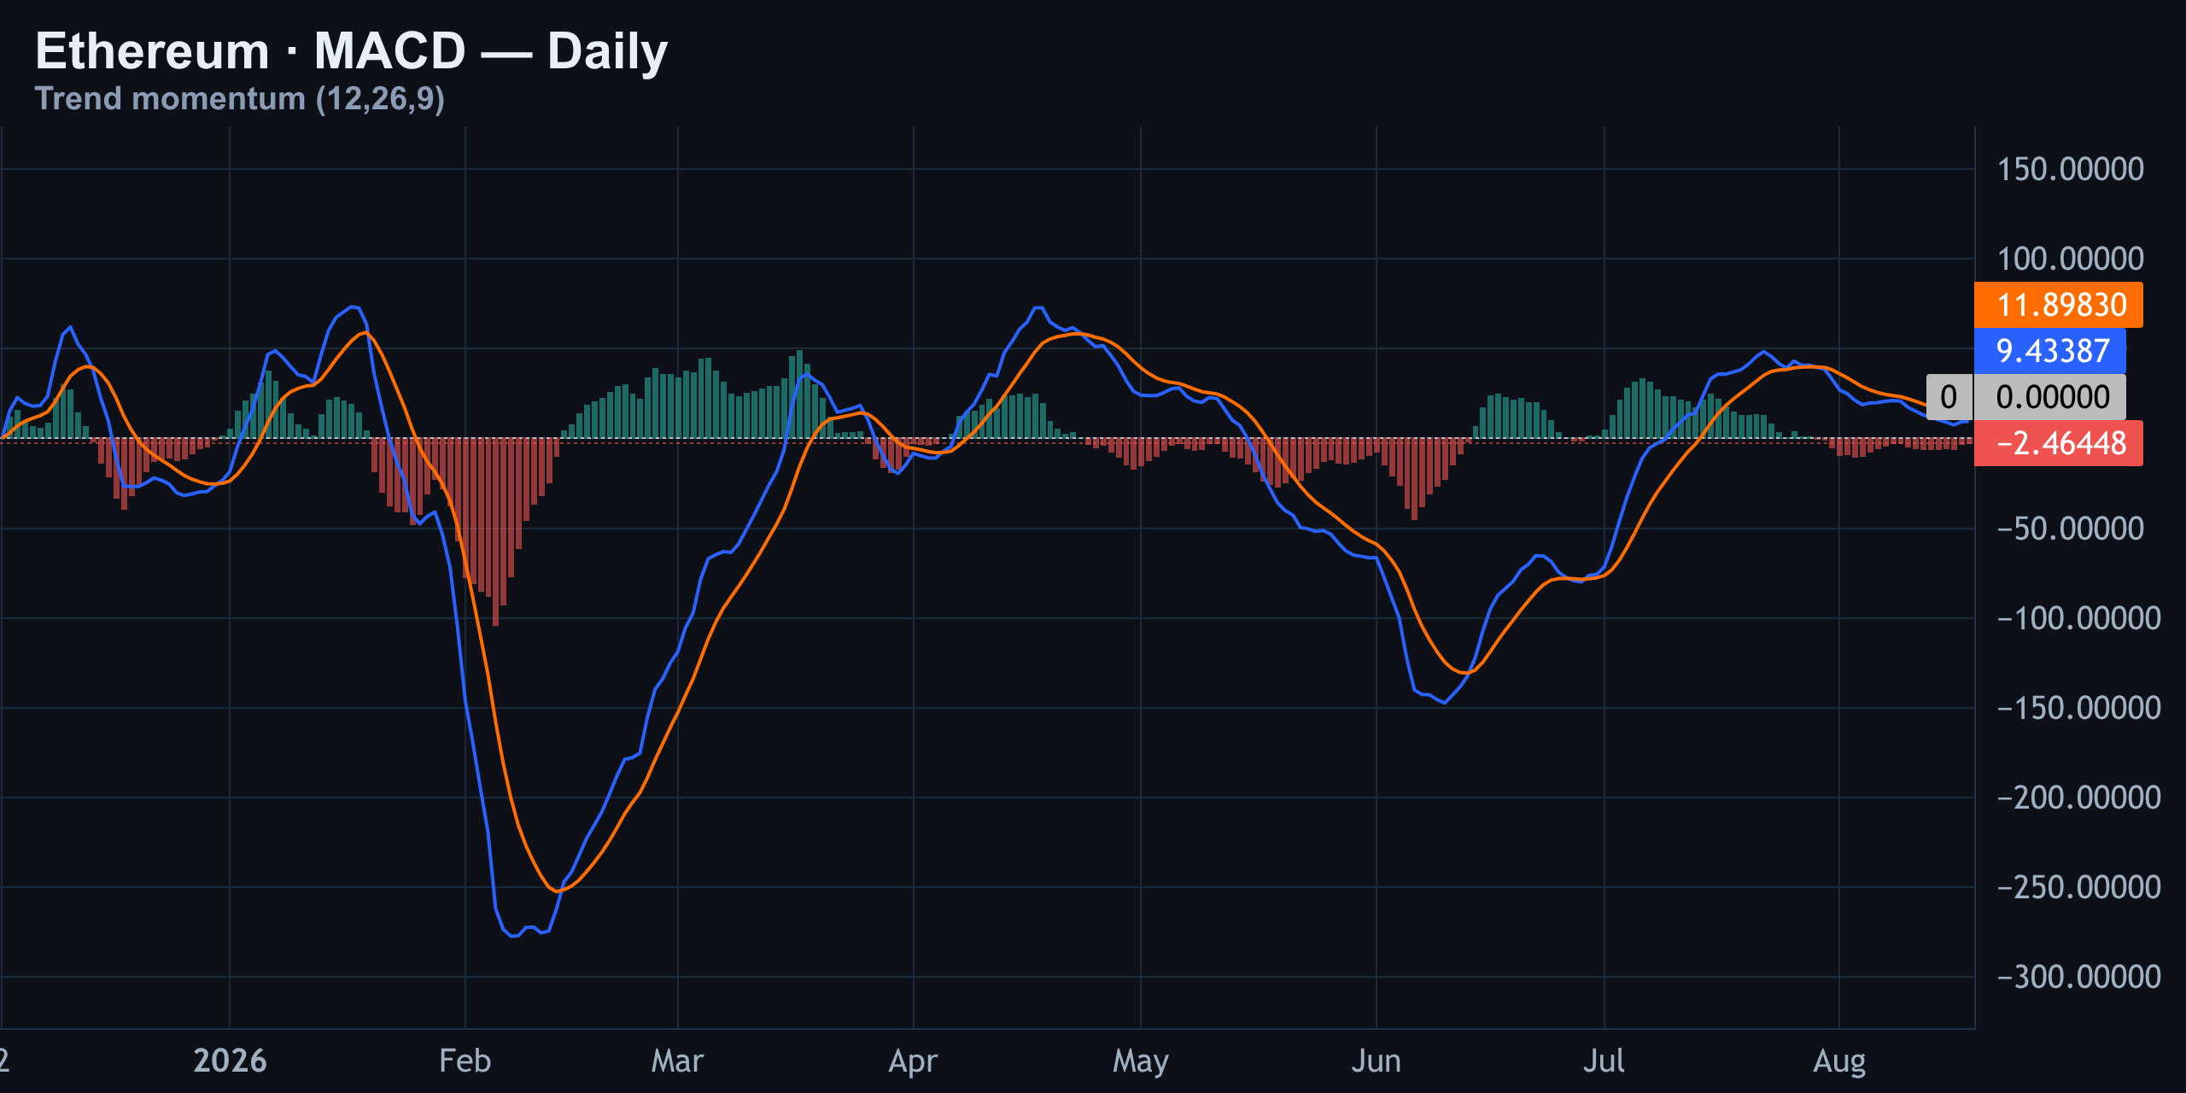Click the −200.00000 price axis label
2186x1093 pixels.
coord(2078,798)
